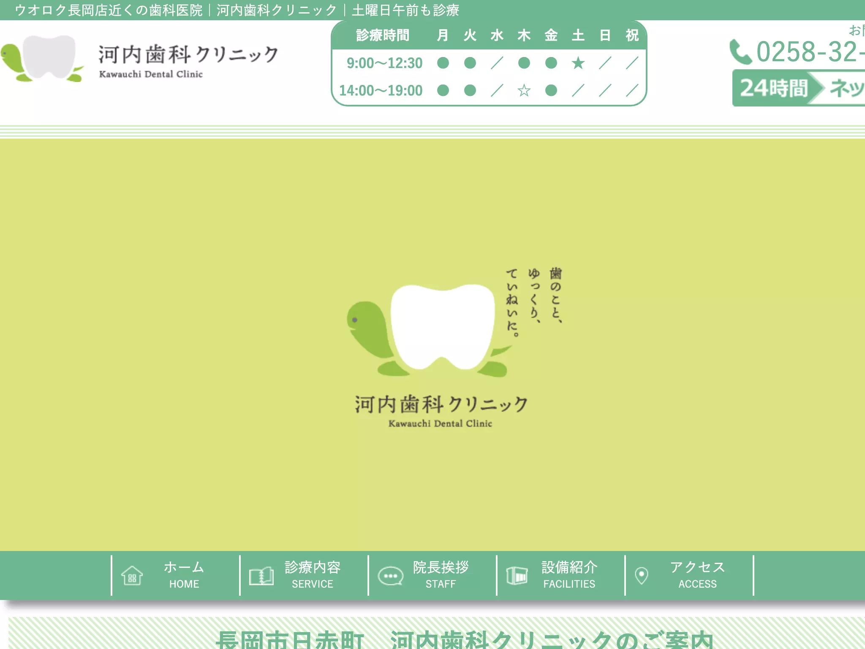Click the 9:00〜12:30 hours label

coord(384,63)
